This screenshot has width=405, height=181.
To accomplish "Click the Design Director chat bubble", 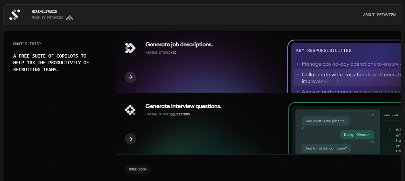I will pyautogui.click(x=357, y=135).
